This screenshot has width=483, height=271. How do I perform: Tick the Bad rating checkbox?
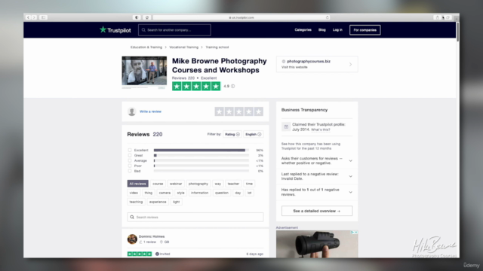pos(130,171)
